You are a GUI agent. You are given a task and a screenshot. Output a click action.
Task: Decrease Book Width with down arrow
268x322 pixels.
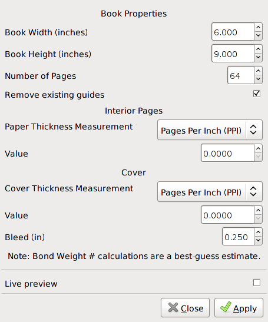[x=258, y=36]
